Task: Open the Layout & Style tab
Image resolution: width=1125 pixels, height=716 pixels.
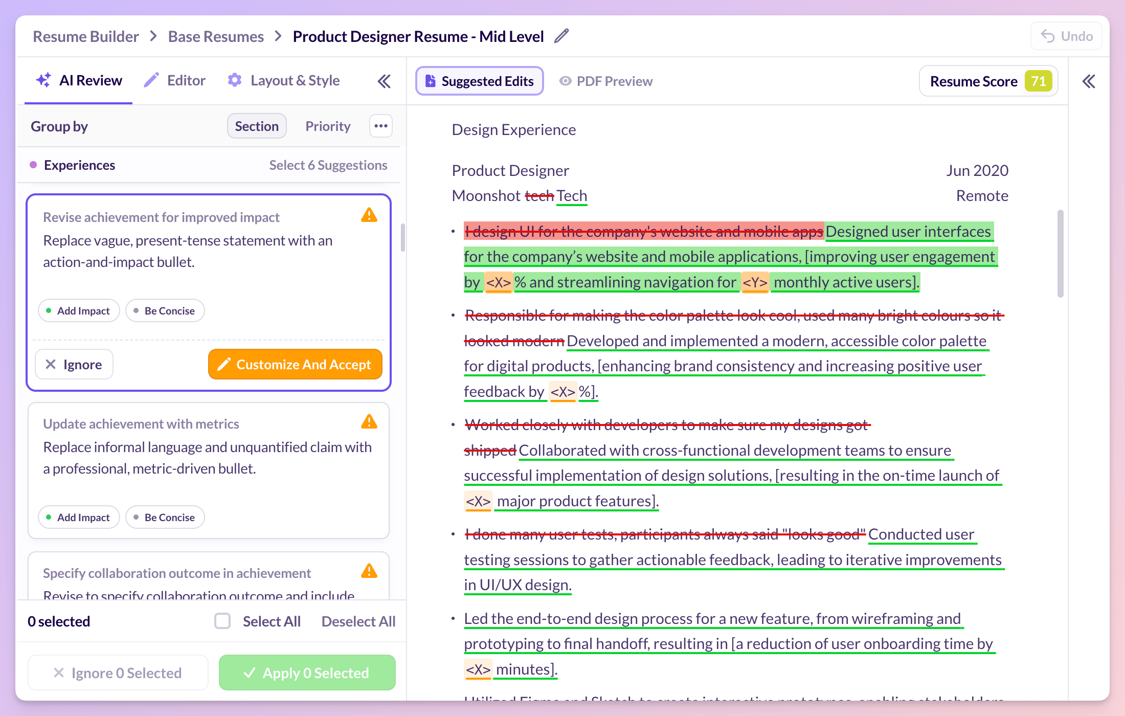Action: pyautogui.click(x=283, y=80)
